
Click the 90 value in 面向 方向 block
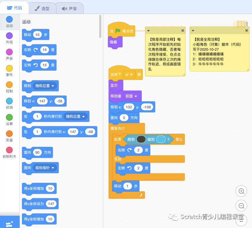pos(37,152)
